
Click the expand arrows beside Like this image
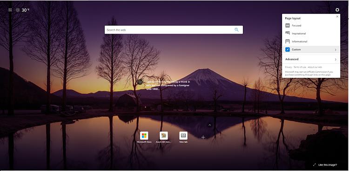314,165
